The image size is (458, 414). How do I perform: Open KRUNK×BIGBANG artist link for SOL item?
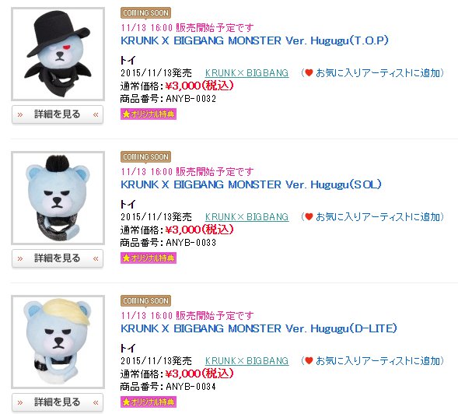pyautogui.click(x=246, y=217)
